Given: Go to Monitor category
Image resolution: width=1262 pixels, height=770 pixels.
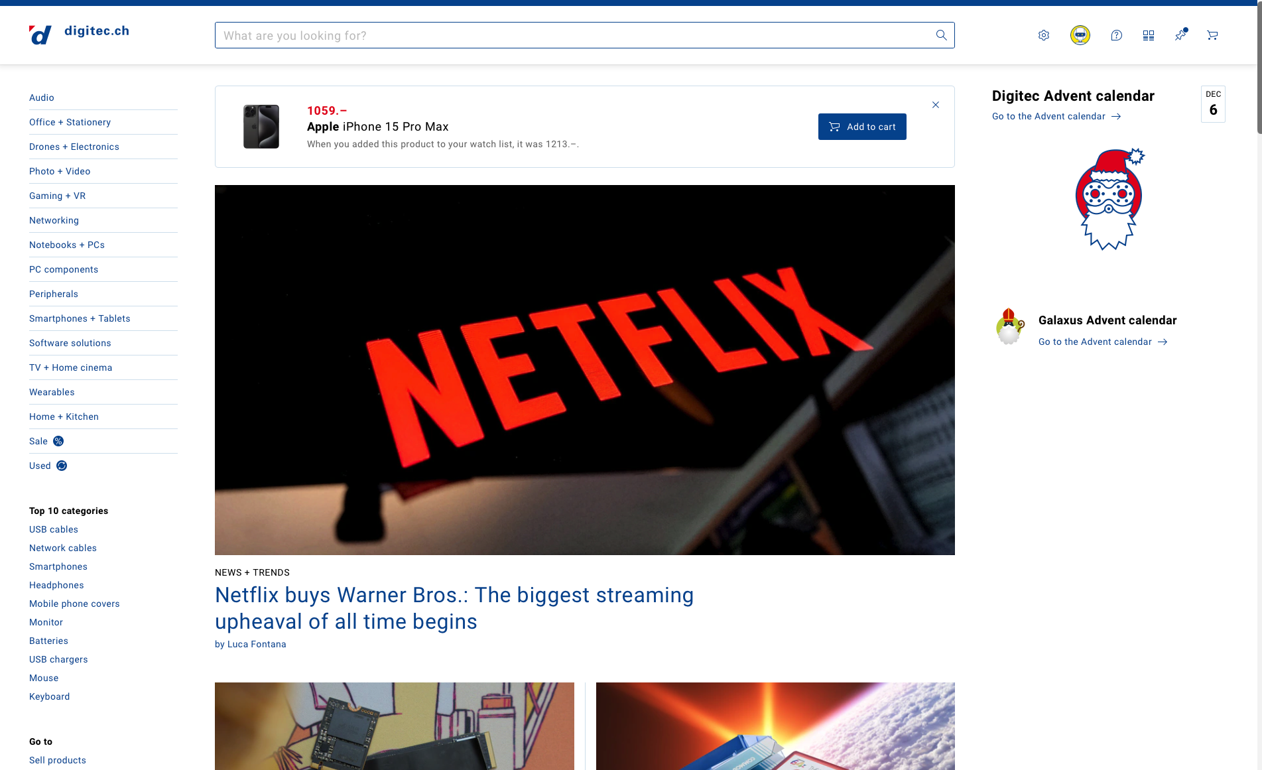Looking at the screenshot, I should click(46, 622).
